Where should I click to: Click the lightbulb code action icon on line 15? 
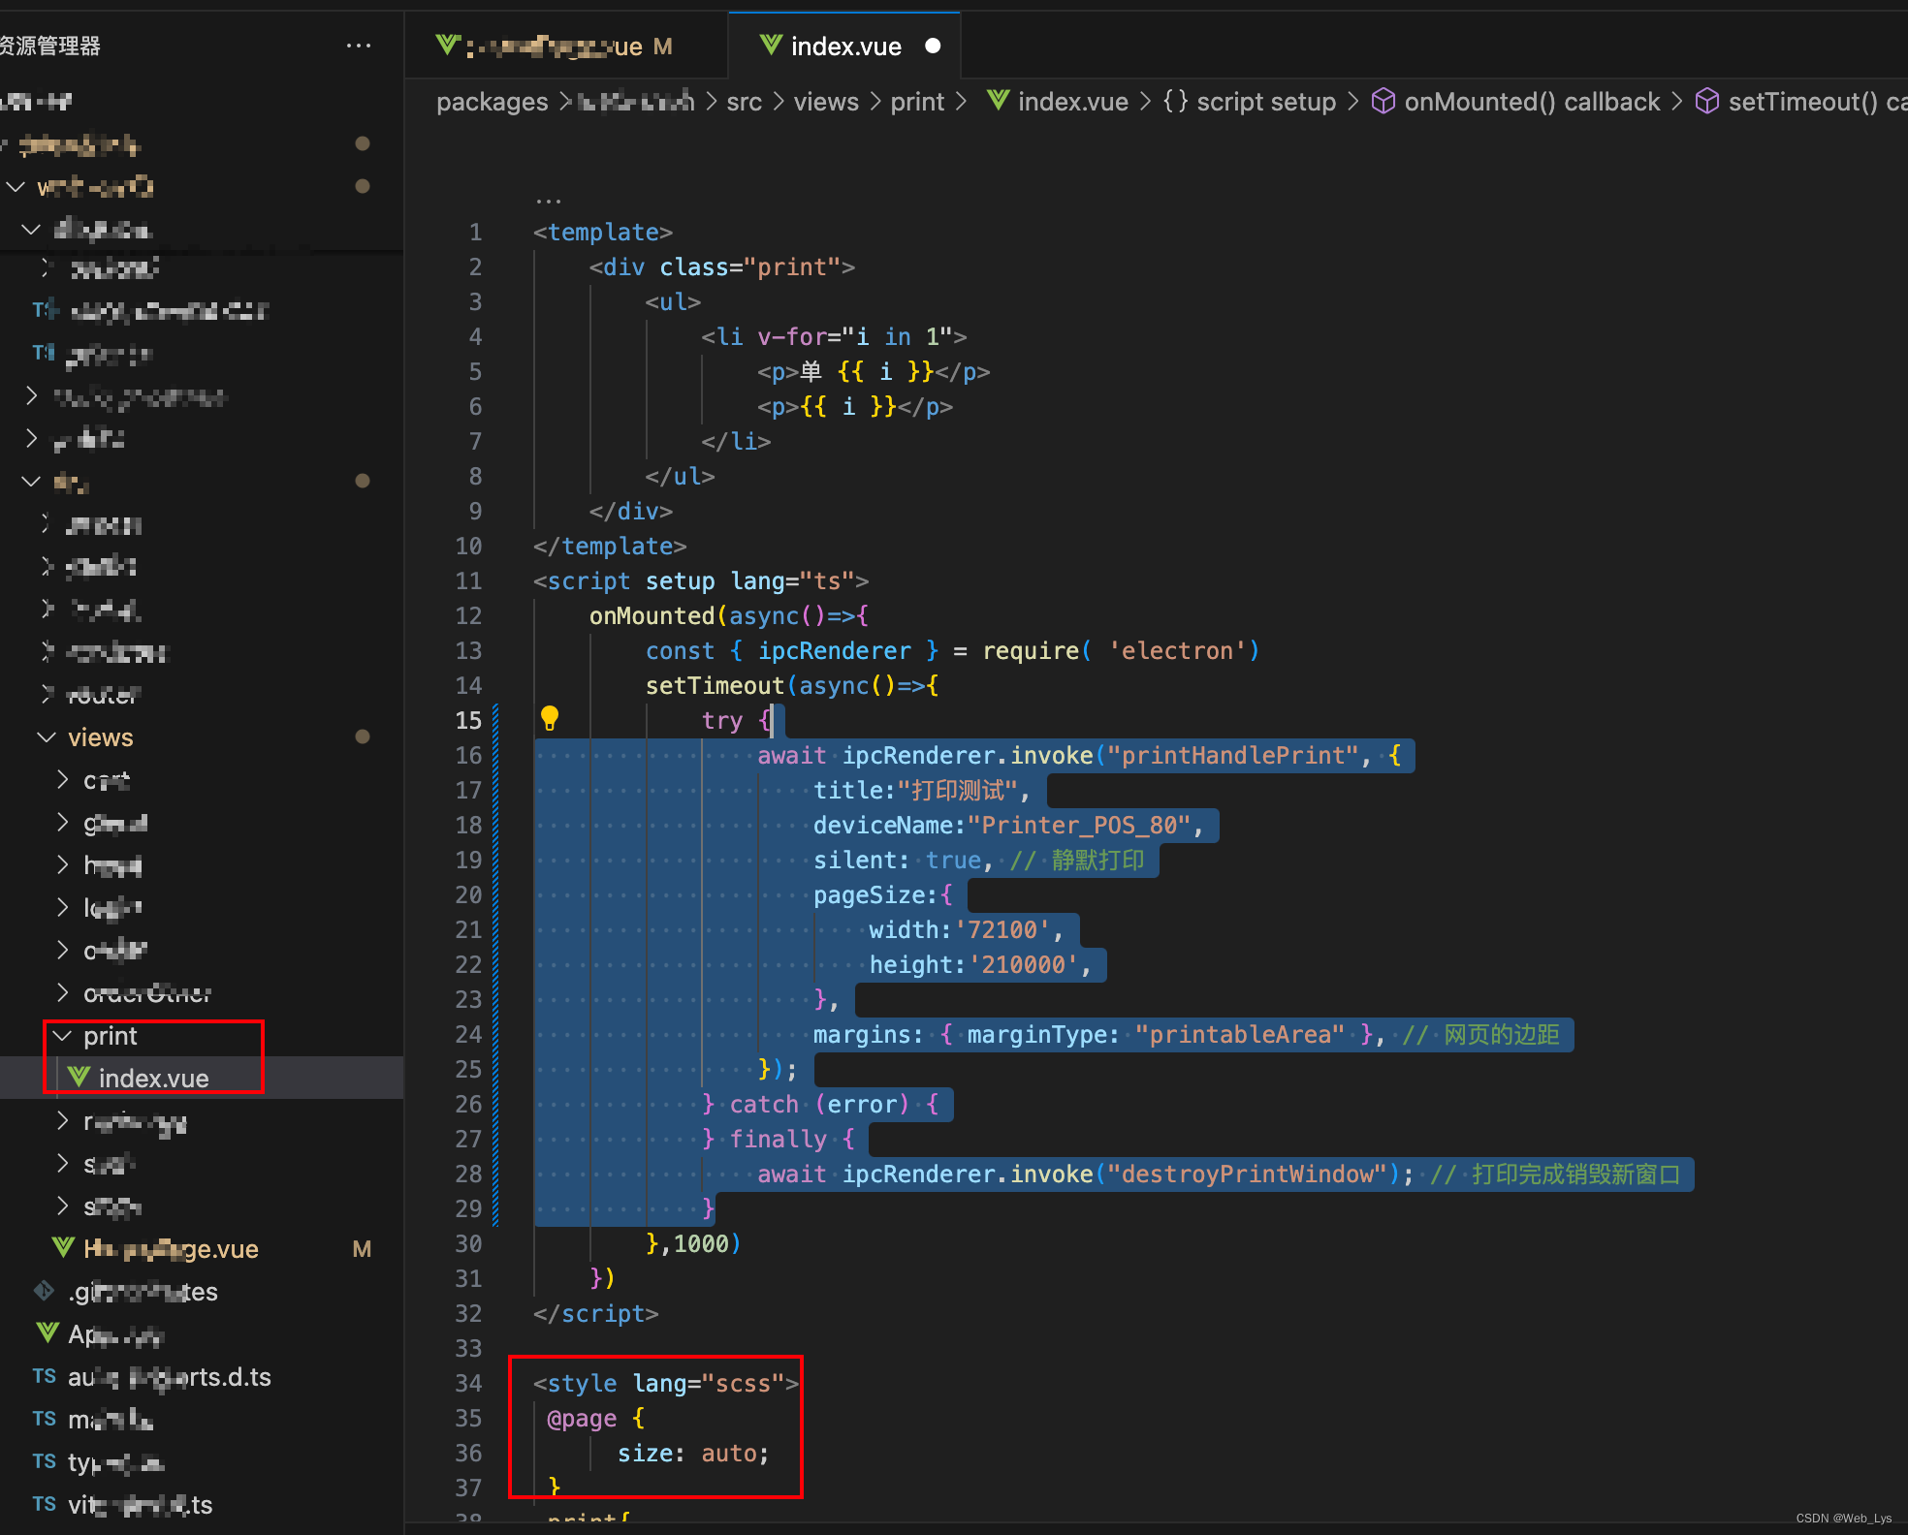click(x=550, y=718)
